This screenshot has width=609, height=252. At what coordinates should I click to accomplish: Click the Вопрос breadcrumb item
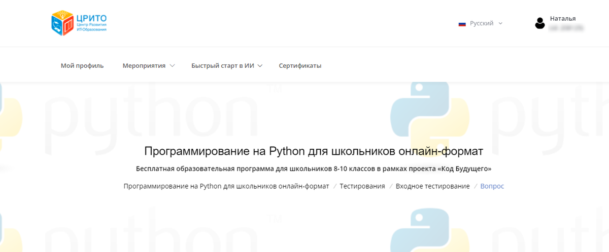[492, 186]
